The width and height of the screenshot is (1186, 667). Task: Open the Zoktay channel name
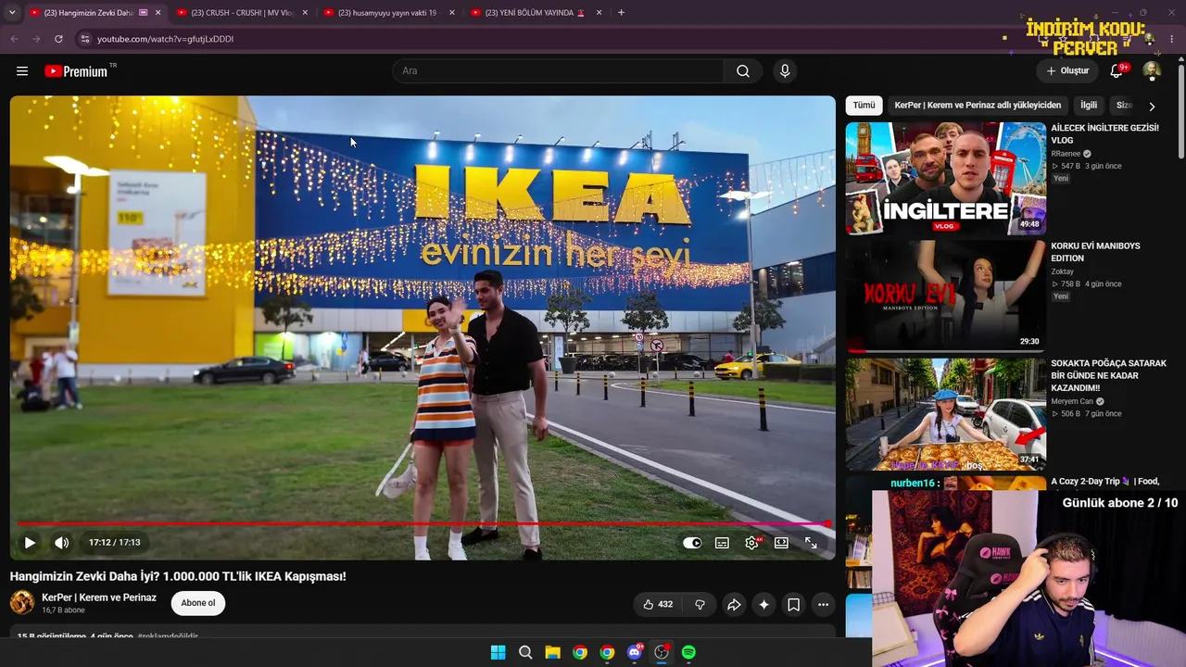(1062, 271)
